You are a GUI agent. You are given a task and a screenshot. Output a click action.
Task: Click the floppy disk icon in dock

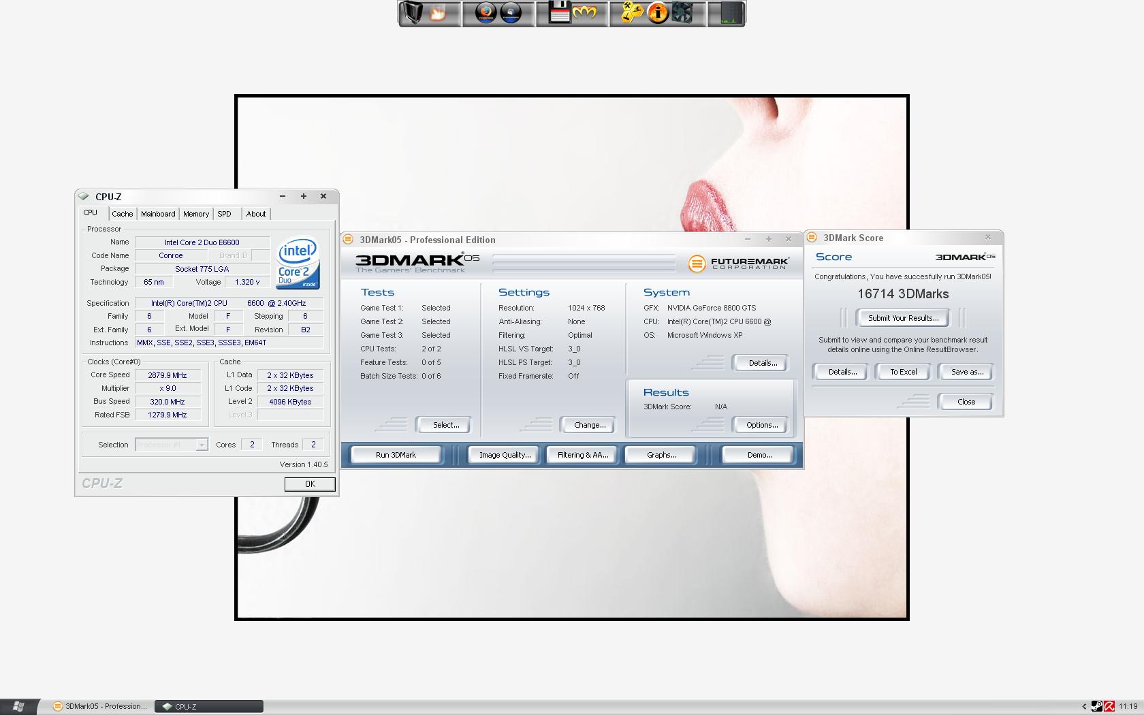point(559,13)
